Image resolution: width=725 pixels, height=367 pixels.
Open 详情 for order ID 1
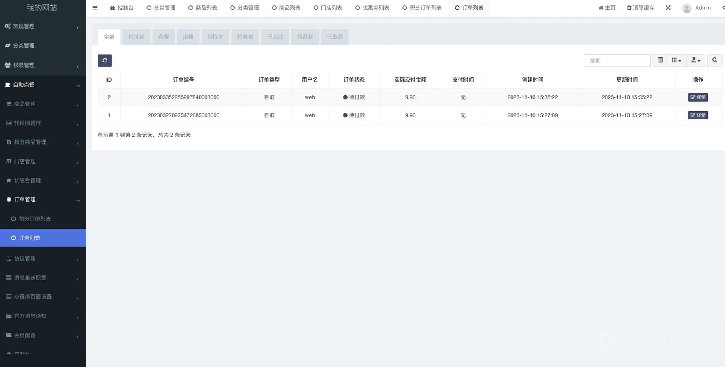pyautogui.click(x=698, y=115)
